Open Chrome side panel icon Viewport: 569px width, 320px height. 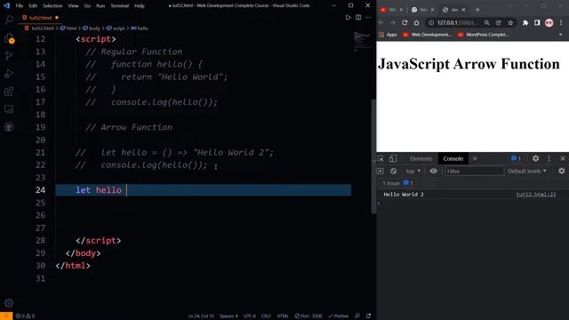[x=537, y=22]
